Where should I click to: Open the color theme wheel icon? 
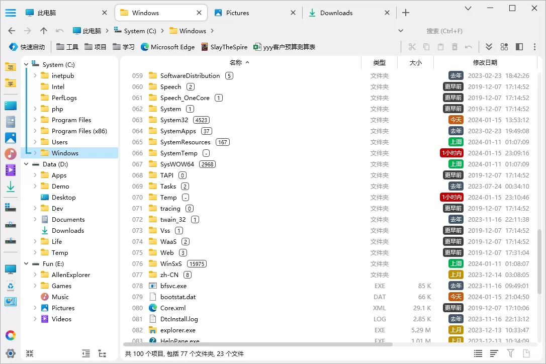(10, 335)
